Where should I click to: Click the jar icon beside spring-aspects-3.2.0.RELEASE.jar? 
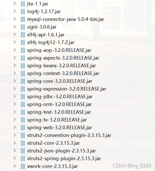[x=23, y=58]
